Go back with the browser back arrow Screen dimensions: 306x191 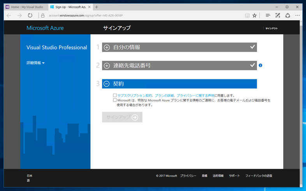click(9, 16)
